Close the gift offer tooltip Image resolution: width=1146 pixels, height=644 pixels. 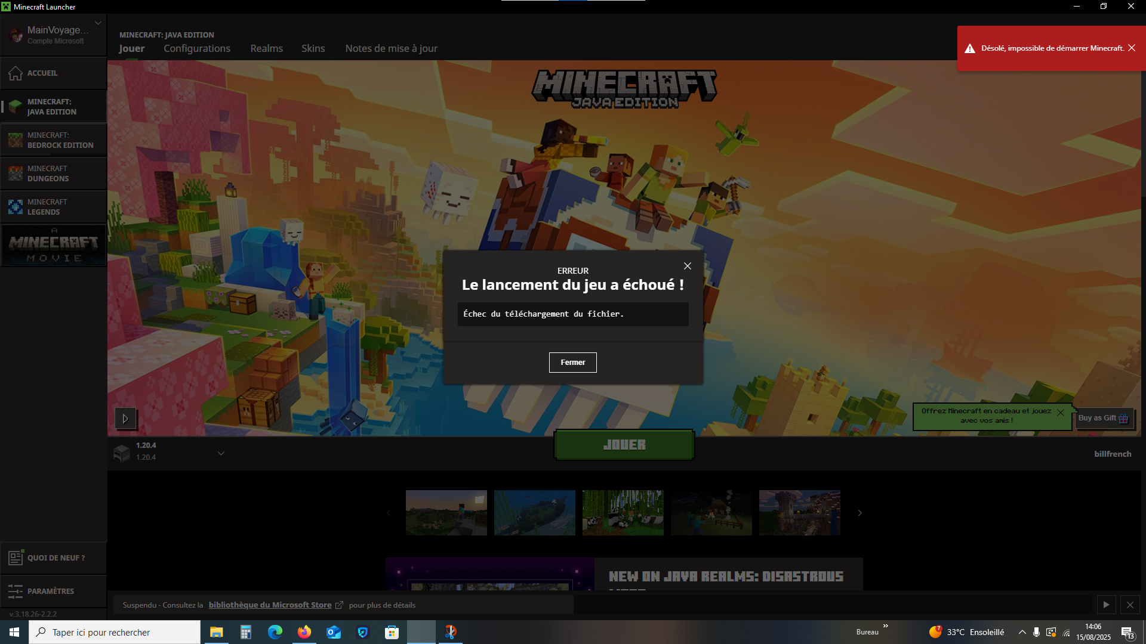[x=1061, y=413]
